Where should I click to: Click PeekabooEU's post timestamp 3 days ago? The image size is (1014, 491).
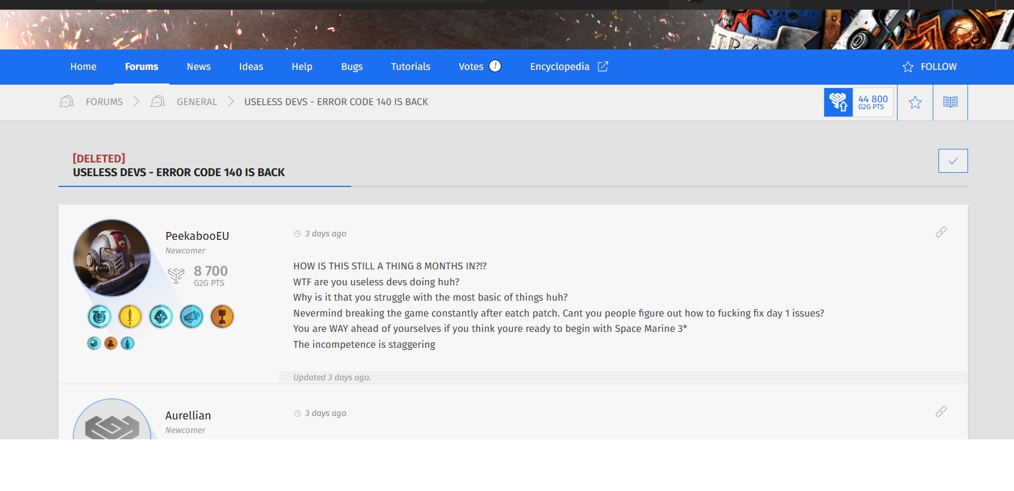coord(325,234)
